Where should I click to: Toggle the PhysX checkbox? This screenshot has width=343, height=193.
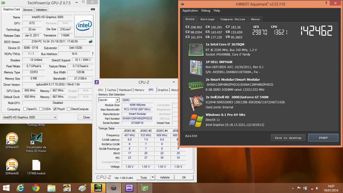55,109
